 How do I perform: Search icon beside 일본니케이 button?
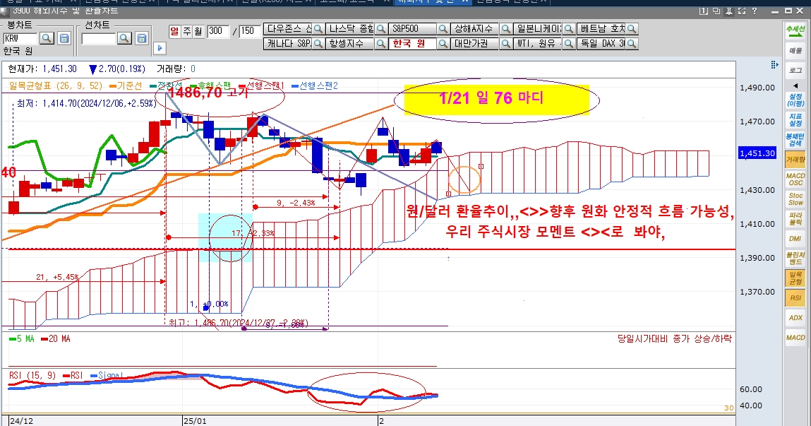[x=568, y=29]
